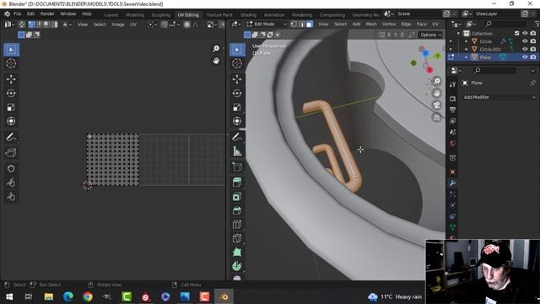Select the Add Cube tool in 3D viewport
Screen dimensions: 540x304
237,167
